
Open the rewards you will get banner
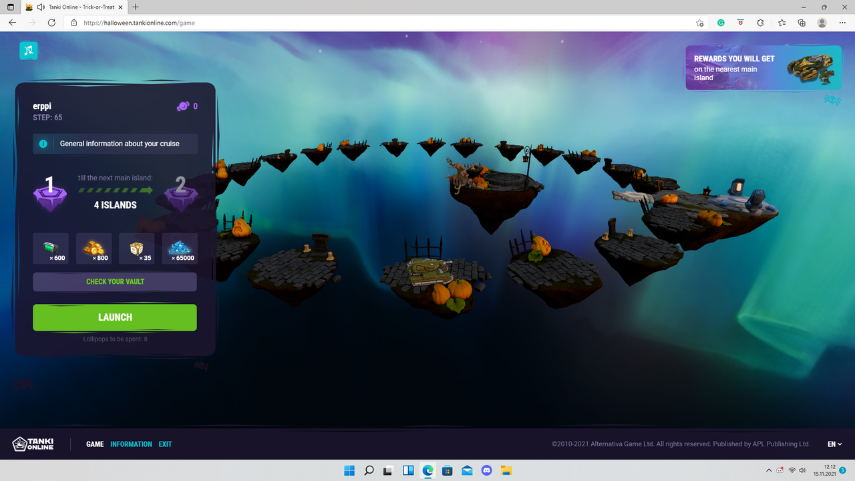[763, 67]
